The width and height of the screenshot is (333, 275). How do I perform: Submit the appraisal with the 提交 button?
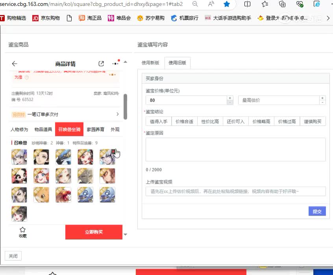pos(317,211)
